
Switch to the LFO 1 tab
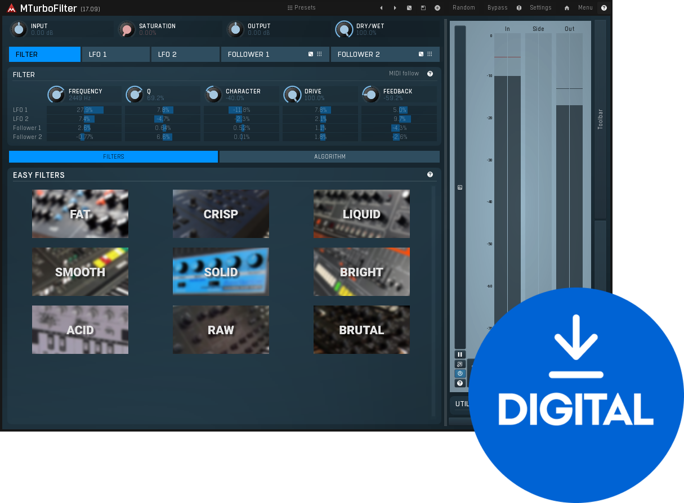[116, 55]
